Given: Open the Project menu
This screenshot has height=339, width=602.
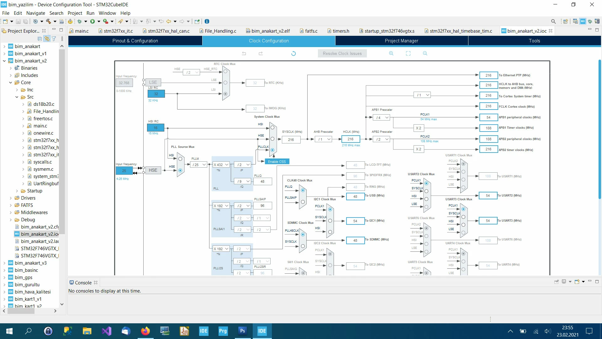Looking at the screenshot, I should point(75,13).
